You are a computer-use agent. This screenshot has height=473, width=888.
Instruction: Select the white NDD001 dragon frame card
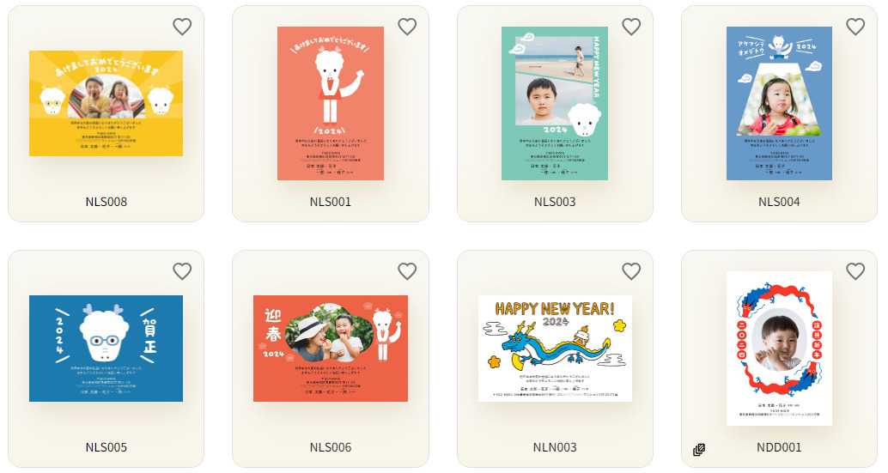point(779,349)
